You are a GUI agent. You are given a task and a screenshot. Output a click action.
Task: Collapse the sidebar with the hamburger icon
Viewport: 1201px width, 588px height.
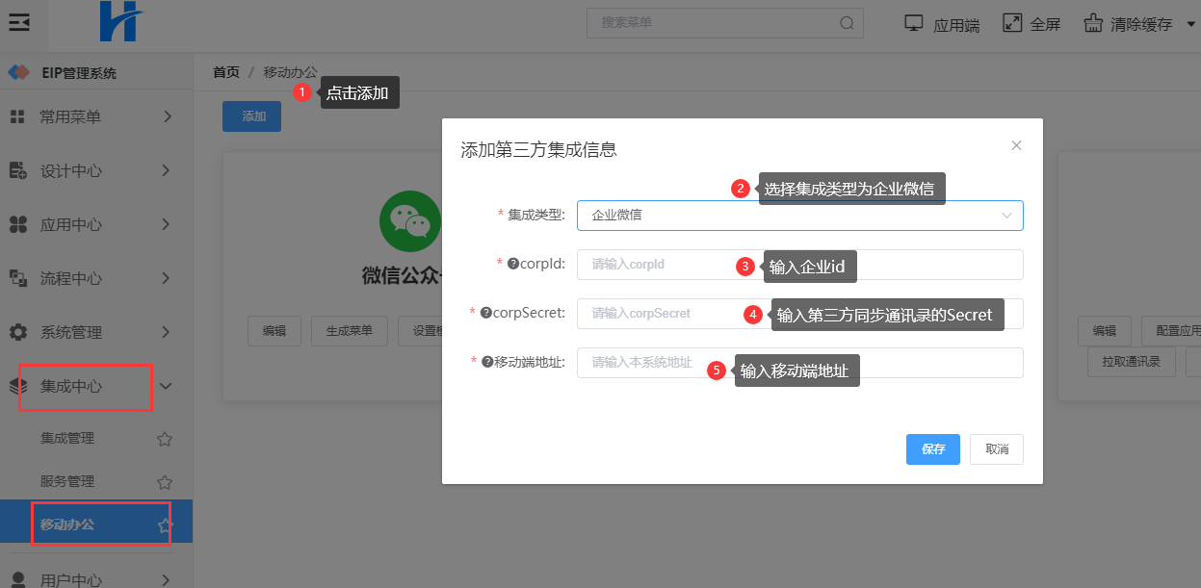(19, 22)
